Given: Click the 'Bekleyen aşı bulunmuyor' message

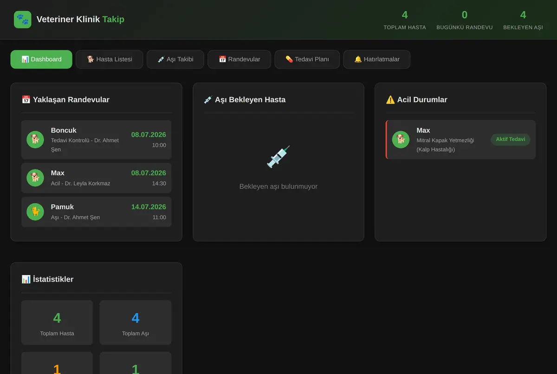Looking at the screenshot, I should tap(278, 187).
